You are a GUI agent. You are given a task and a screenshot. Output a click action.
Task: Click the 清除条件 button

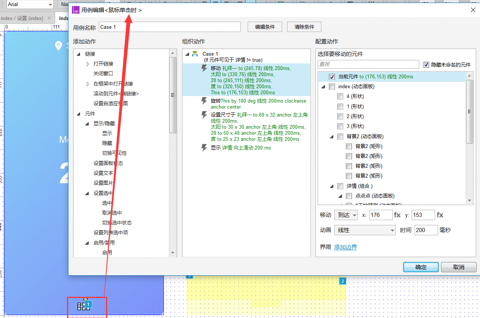click(x=304, y=27)
